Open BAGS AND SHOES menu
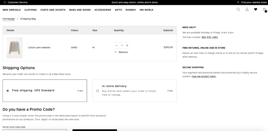Image resolution: width=268 pixels, height=131 pixels. pyautogui.click(x=80, y=10)
